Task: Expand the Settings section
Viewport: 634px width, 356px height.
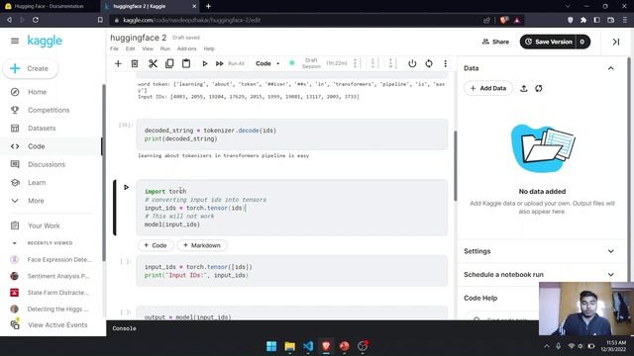Action: coord(610,251)
